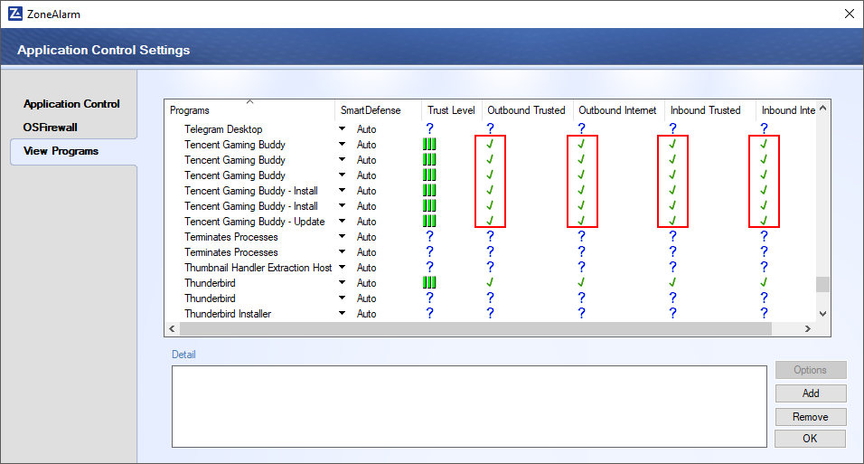864x464 pixels.
Task: Open SmartDefense dropdown arrow for Telegram Desktop
Action: pos(343,128)
